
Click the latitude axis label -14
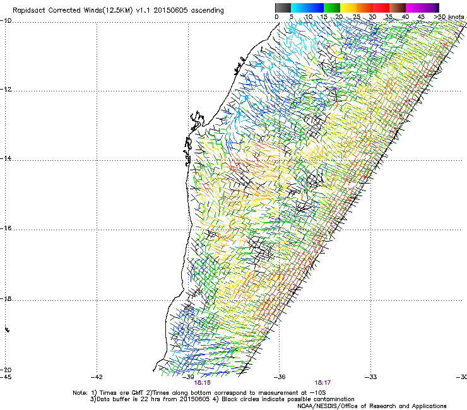(6, 158)
